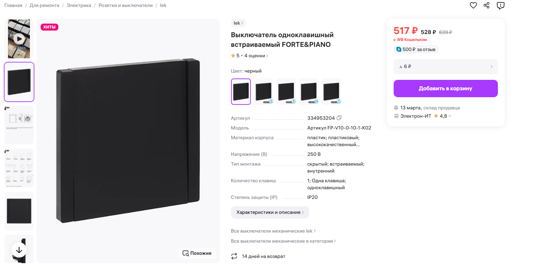The image size is (550, 268).
Task: Expand seller Электрон-ИТ rating chevron
Action: 450,116
